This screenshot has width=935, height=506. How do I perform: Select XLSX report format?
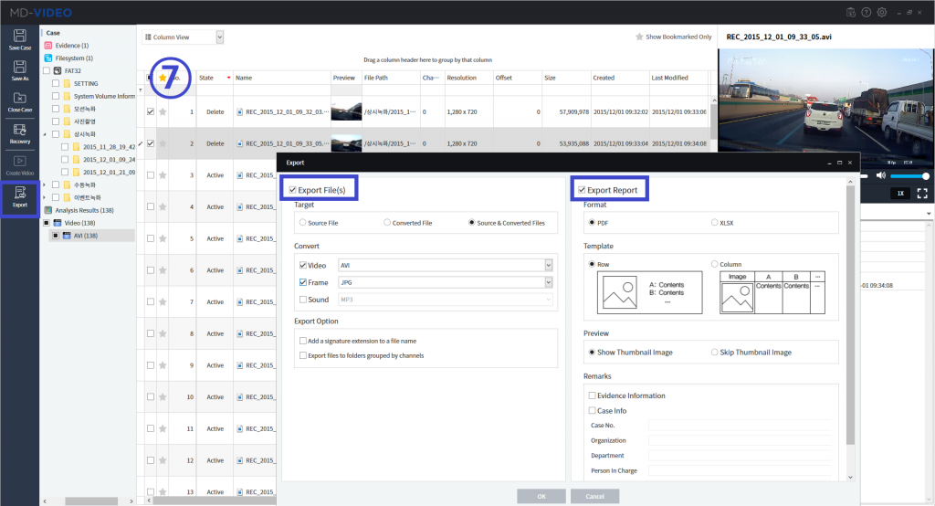click(714, 223)
